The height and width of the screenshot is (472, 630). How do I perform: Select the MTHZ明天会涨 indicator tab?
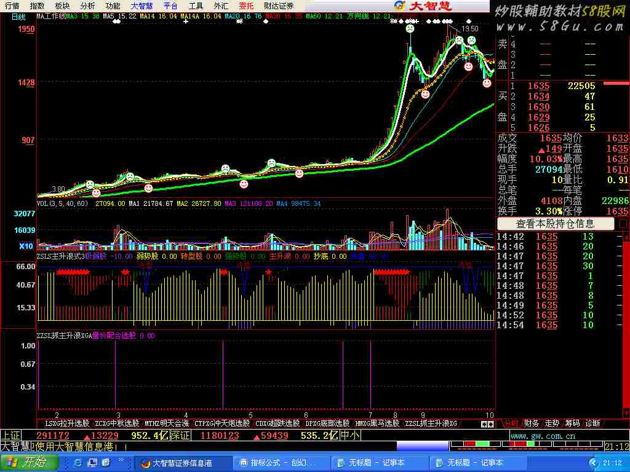pyautogui.click(x=167, y=423)
